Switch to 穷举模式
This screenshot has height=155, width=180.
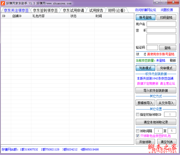click(166, 68)
